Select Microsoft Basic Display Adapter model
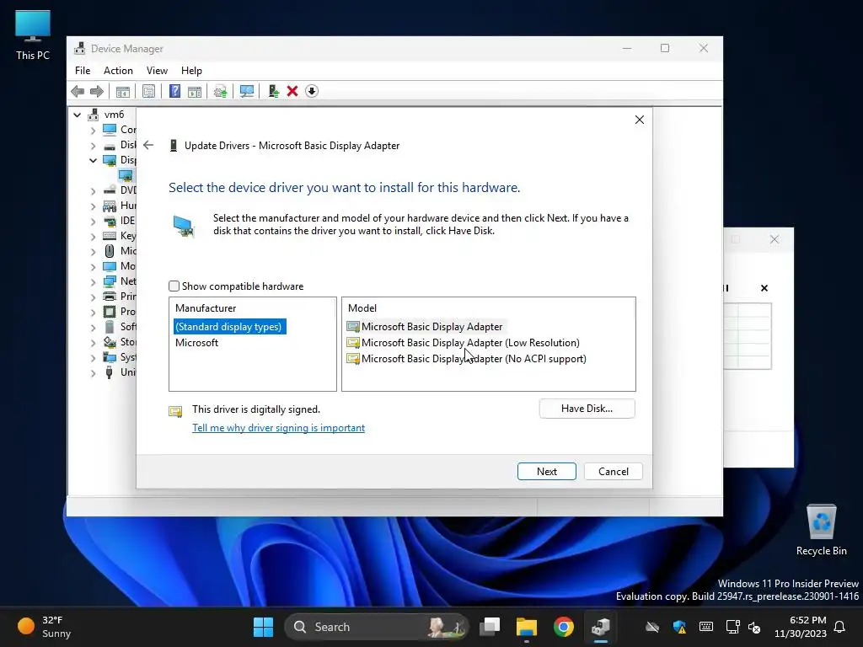The height and width of the screenshot is (647, 863). (x=425, y=327)
